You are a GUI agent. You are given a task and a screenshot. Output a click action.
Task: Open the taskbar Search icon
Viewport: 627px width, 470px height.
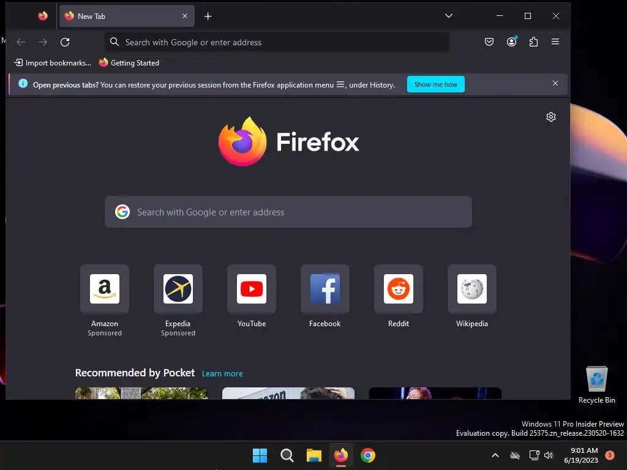coord(287,455)
